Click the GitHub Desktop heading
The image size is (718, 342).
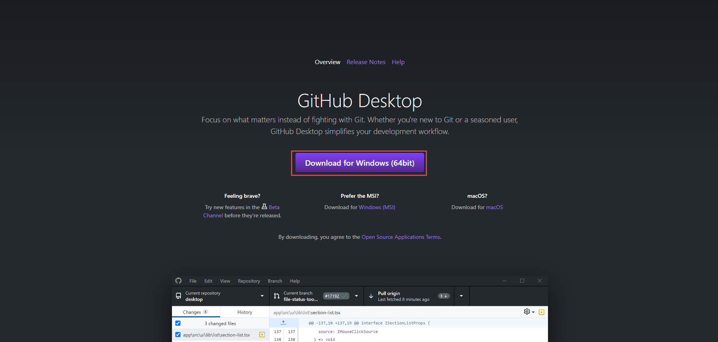tap(360, 101)
